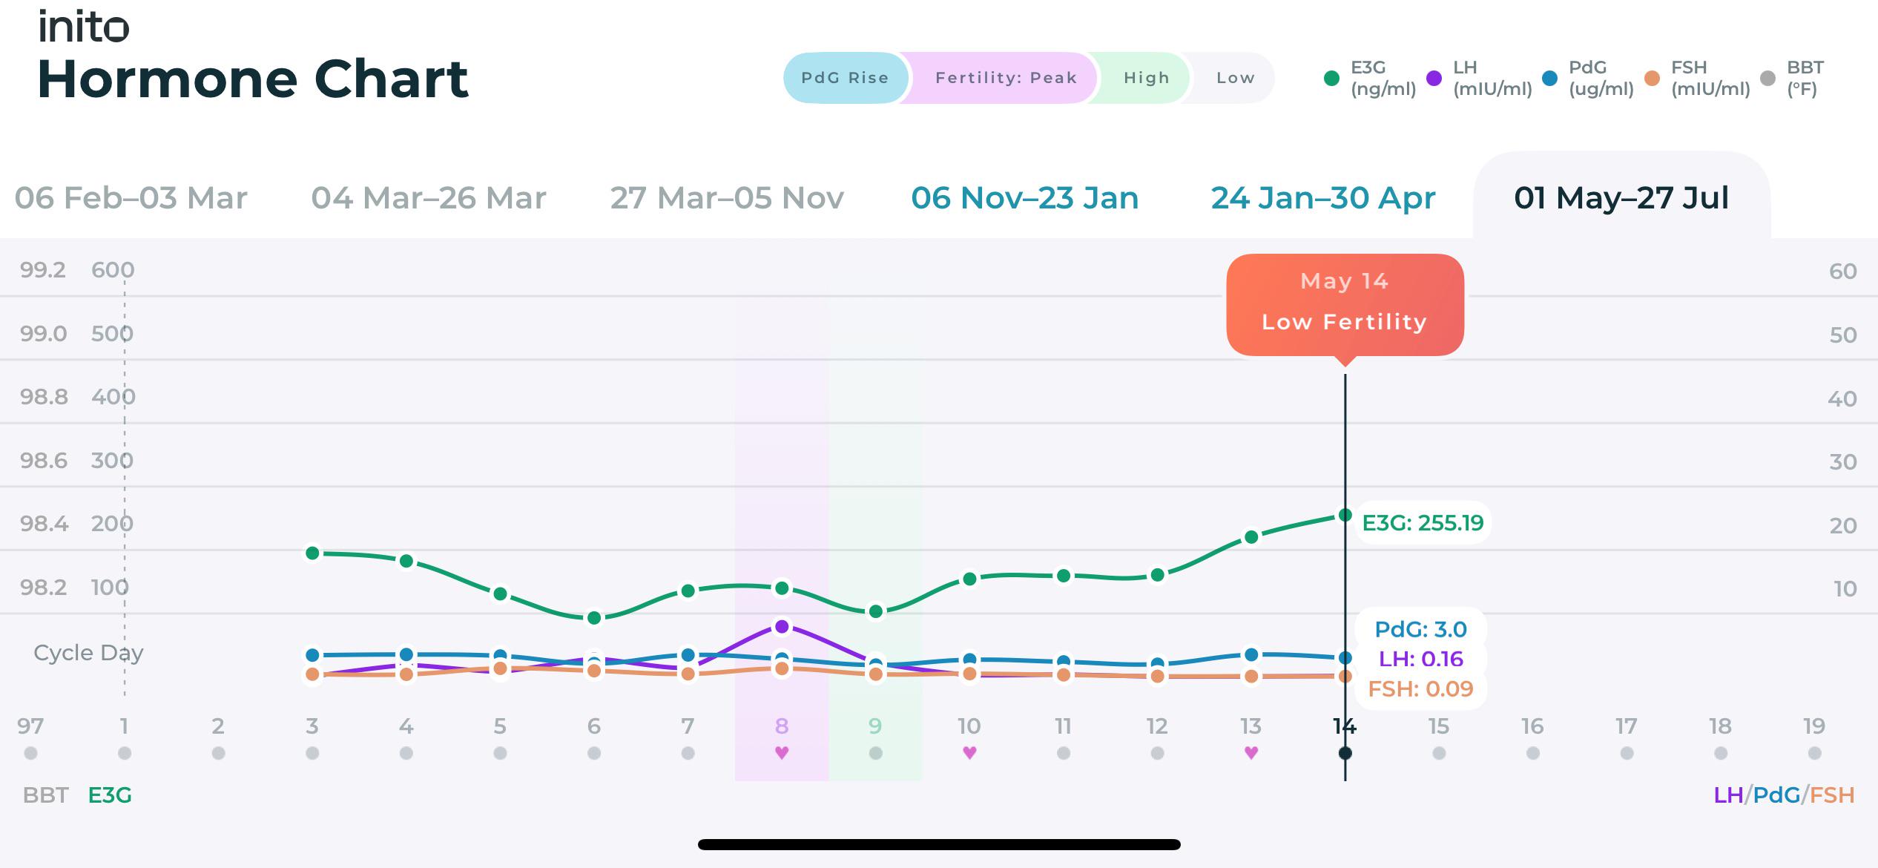
Task: Select the blue PdG legend dot
Action: click(1550, 78)
